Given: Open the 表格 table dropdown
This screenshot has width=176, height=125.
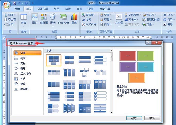Looking at the screenshot, I should (23, 20).
